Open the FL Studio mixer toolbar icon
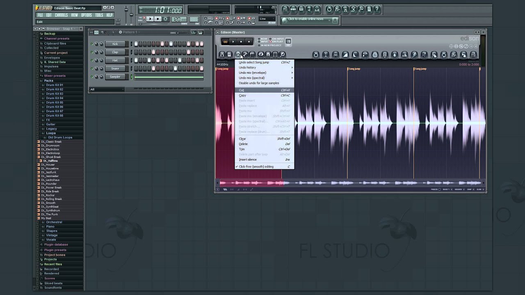The image size is (525, 295). [x=317, y=9]
